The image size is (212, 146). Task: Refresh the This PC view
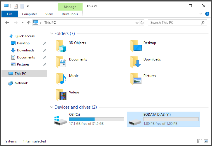(x=142, y=23)
